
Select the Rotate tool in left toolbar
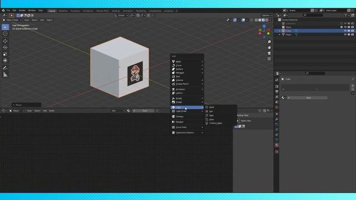5,47
